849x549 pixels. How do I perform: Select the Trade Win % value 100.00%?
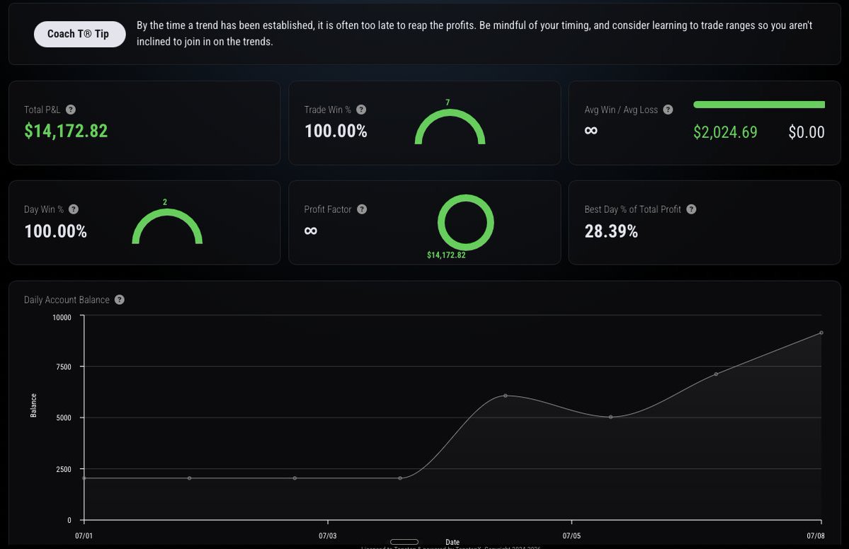pyautogui.click(x=336, y=131)
